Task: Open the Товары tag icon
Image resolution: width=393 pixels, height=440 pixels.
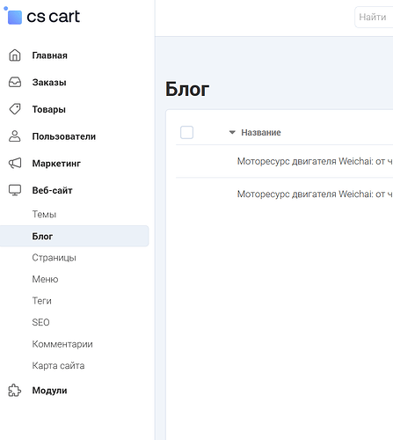Action: (15, 109)
